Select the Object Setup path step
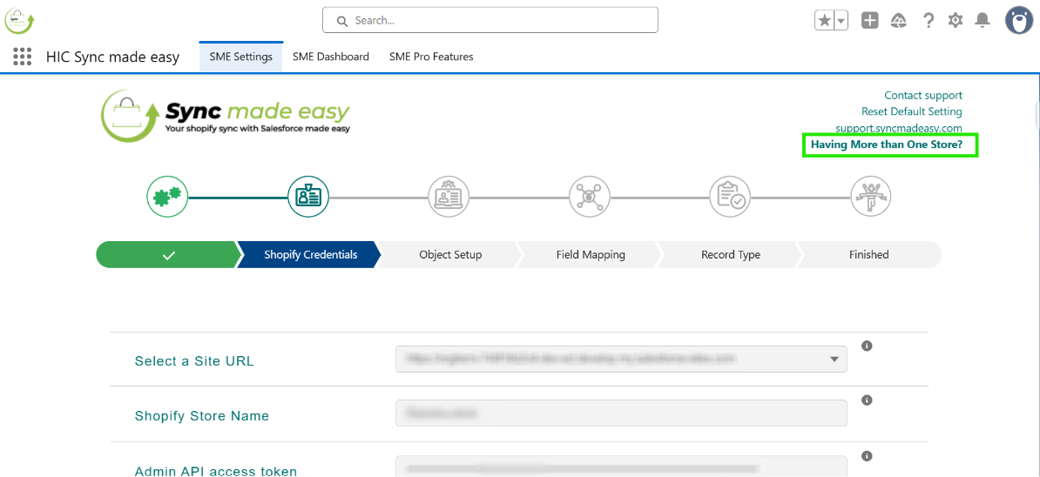Screen dimensions: 1040x477 (x=450, y=255)
